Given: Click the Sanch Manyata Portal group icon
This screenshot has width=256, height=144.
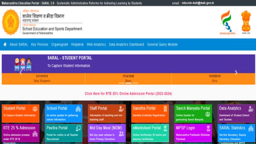Looking at the screenshot, I should (x=207, y=114).
